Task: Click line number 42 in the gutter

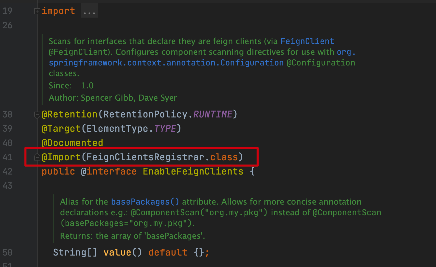Action: 7,171
